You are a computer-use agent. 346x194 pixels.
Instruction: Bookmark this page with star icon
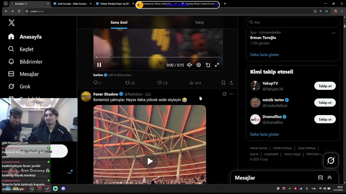(327, 11)
